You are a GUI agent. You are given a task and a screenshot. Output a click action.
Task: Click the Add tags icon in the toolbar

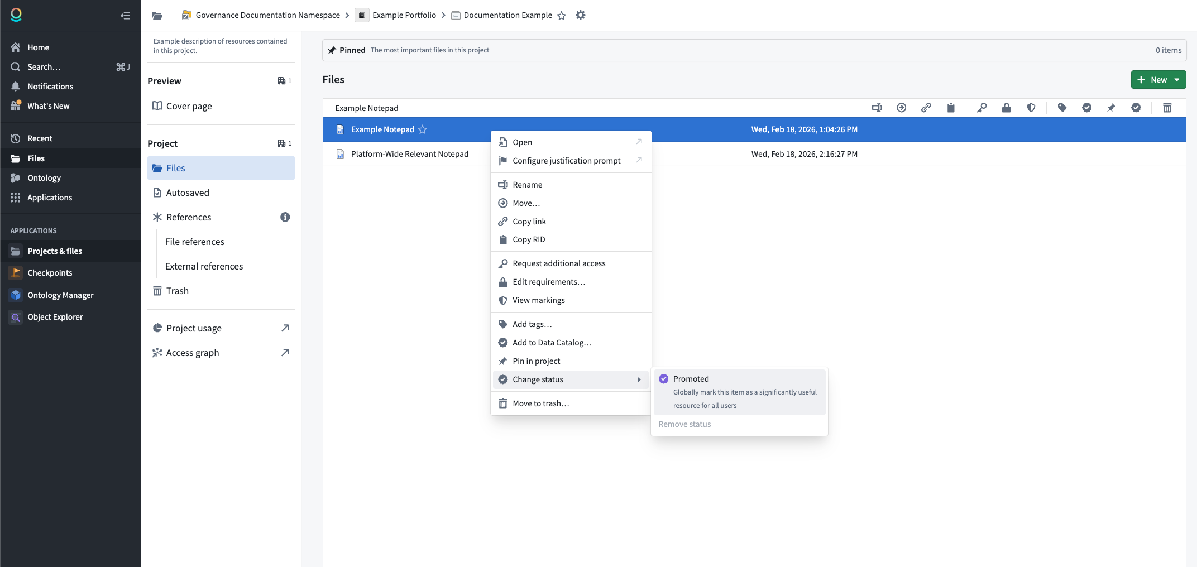click(1062, 108)
